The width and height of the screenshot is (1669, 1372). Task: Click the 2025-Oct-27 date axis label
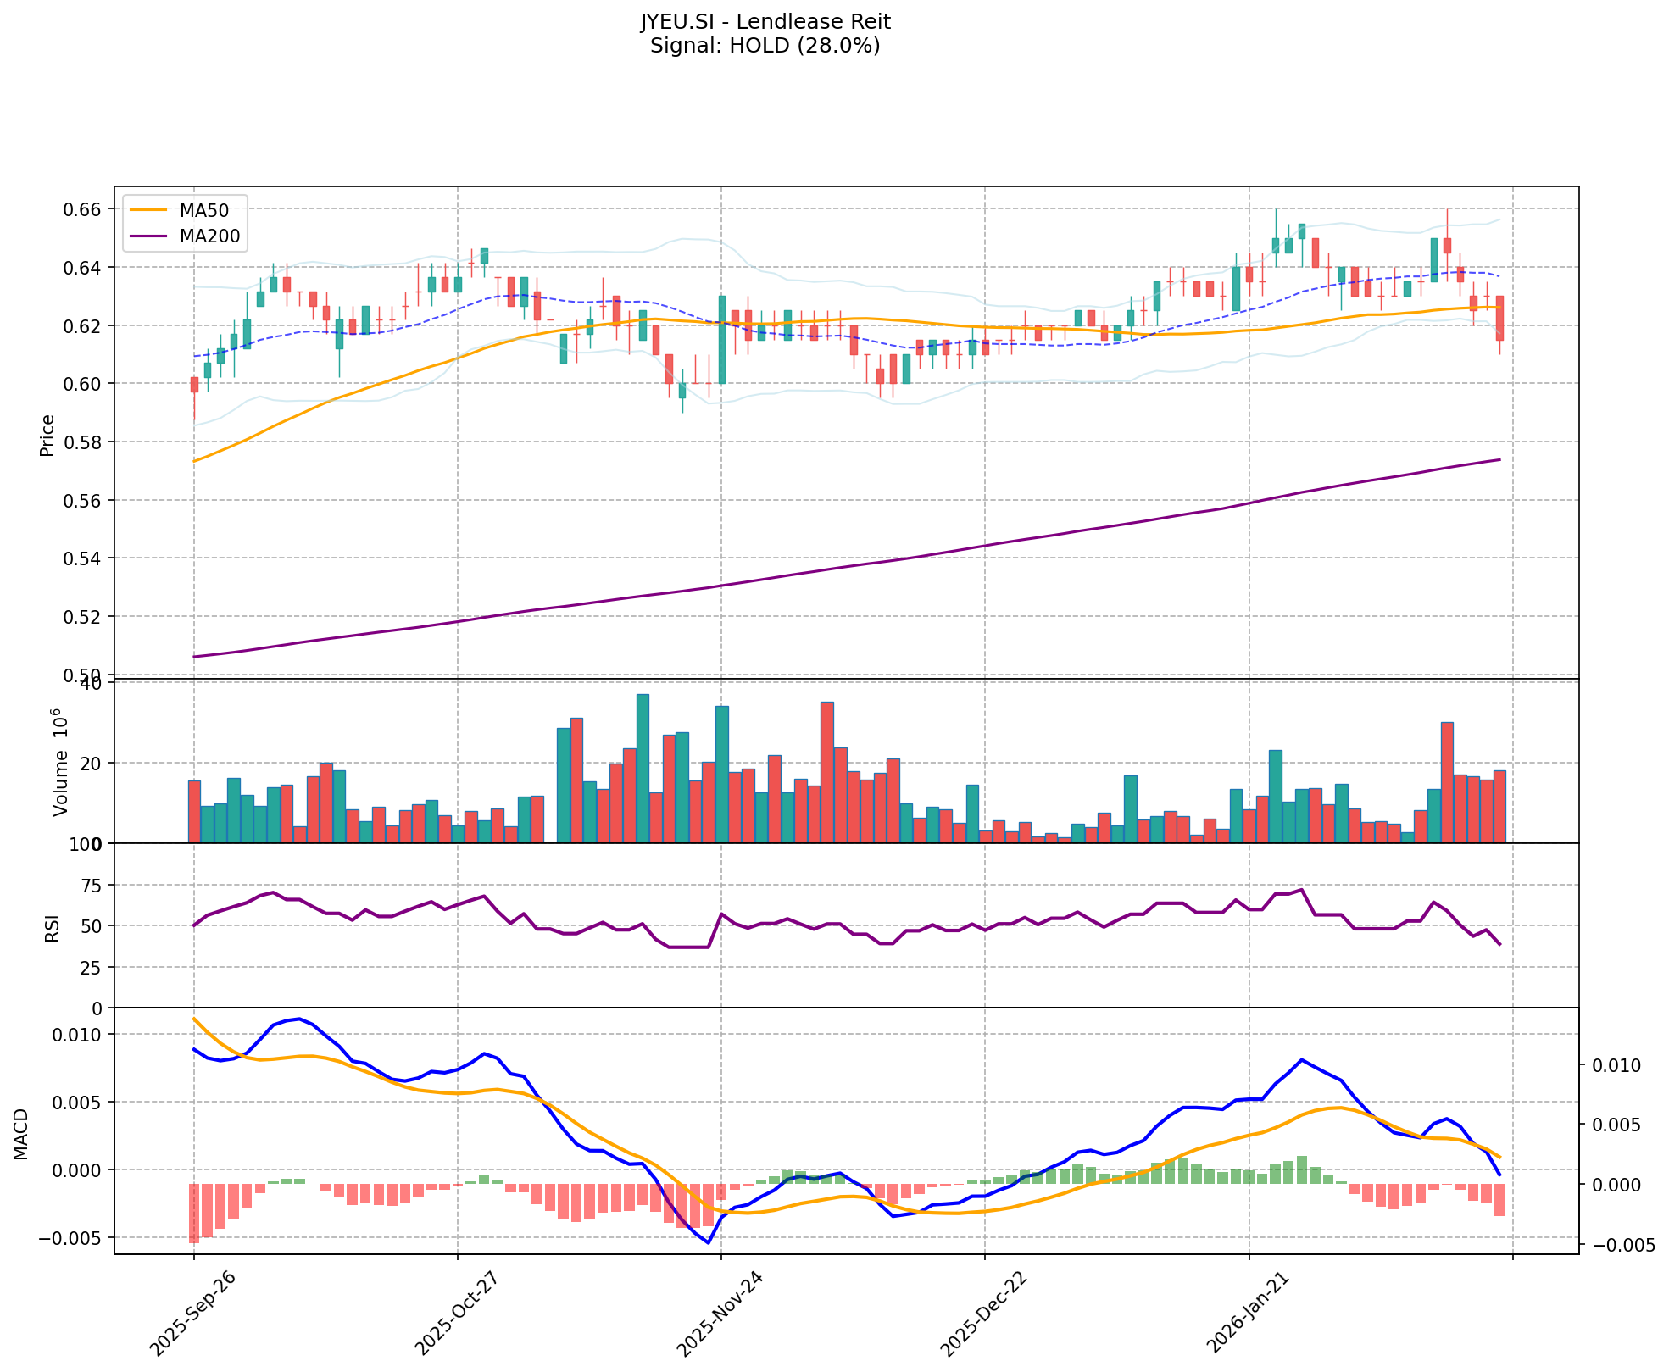pos(455,1313)
